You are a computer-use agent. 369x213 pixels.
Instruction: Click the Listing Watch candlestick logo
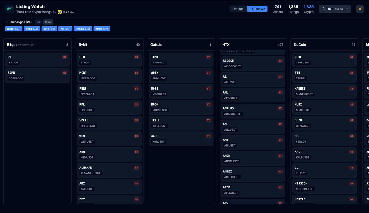(10, 9)
